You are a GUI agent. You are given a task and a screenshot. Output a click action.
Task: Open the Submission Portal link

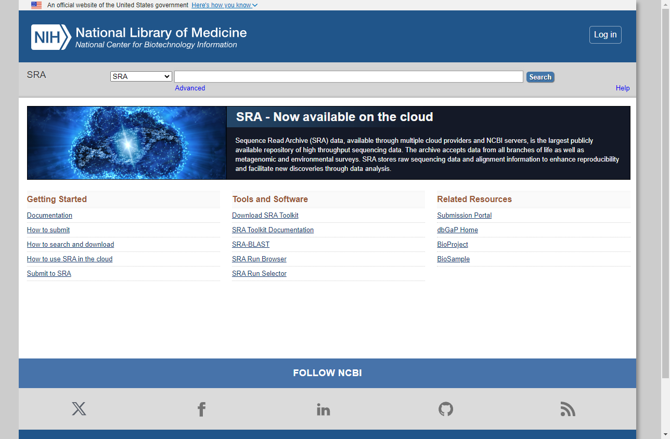click(x=465, y=215)
